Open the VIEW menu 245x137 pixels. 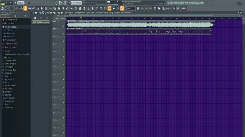pos(186,3)
